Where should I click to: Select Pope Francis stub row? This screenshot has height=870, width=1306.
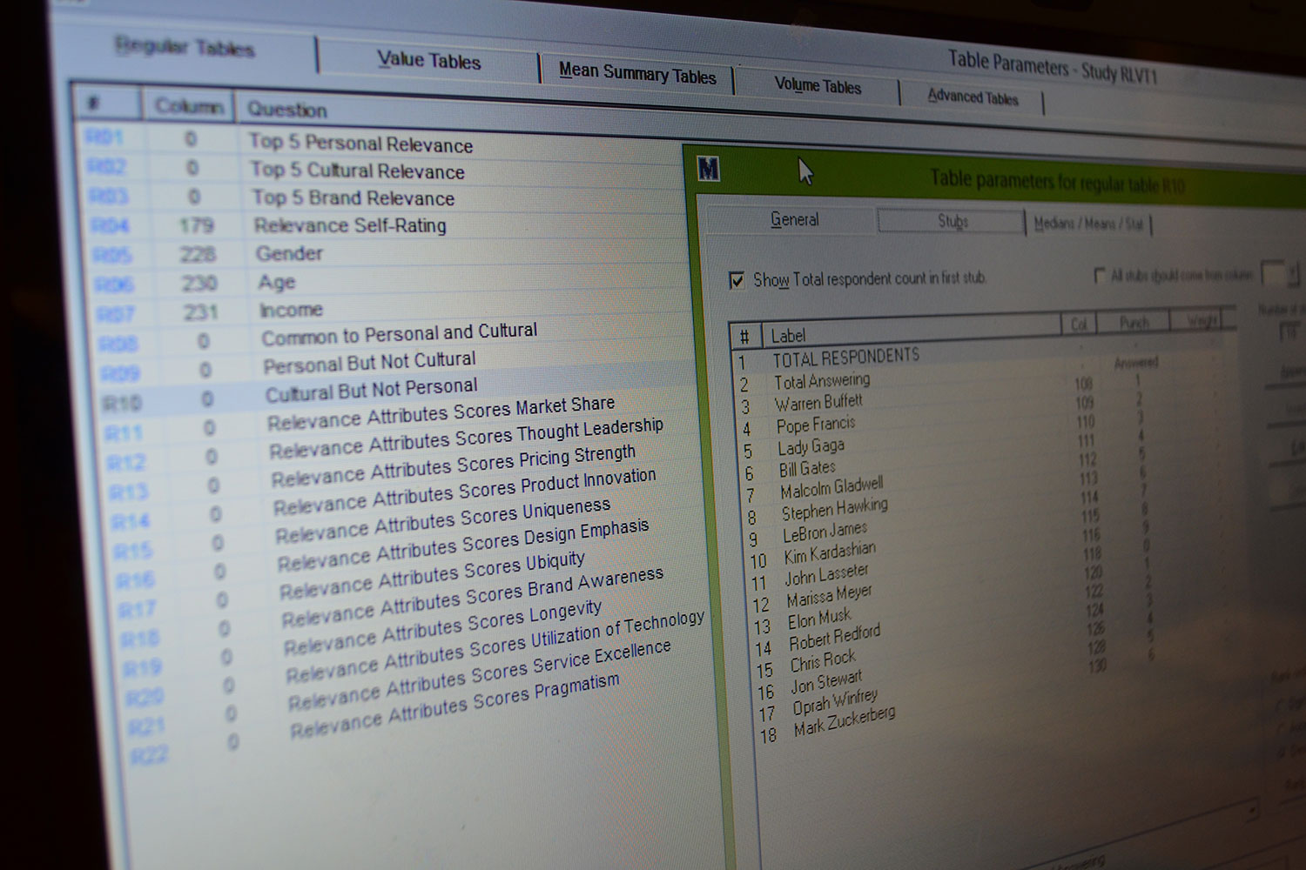click(816, 425)
